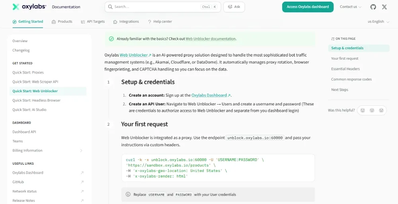Jump to Setup & credentials section
The height and width of the screenshot is (204, 398).
[359, 48]
